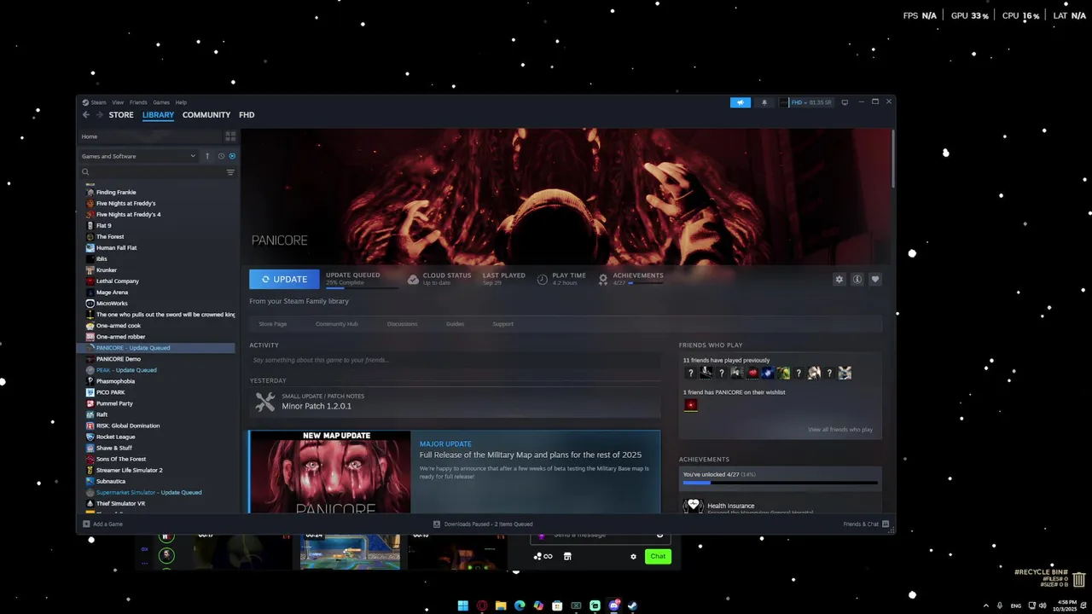Open PANICORE game info icon

(x=857, y=279)
